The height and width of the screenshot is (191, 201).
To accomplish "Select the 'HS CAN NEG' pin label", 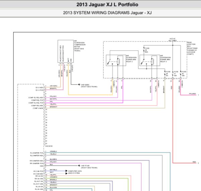I will 39,174.
